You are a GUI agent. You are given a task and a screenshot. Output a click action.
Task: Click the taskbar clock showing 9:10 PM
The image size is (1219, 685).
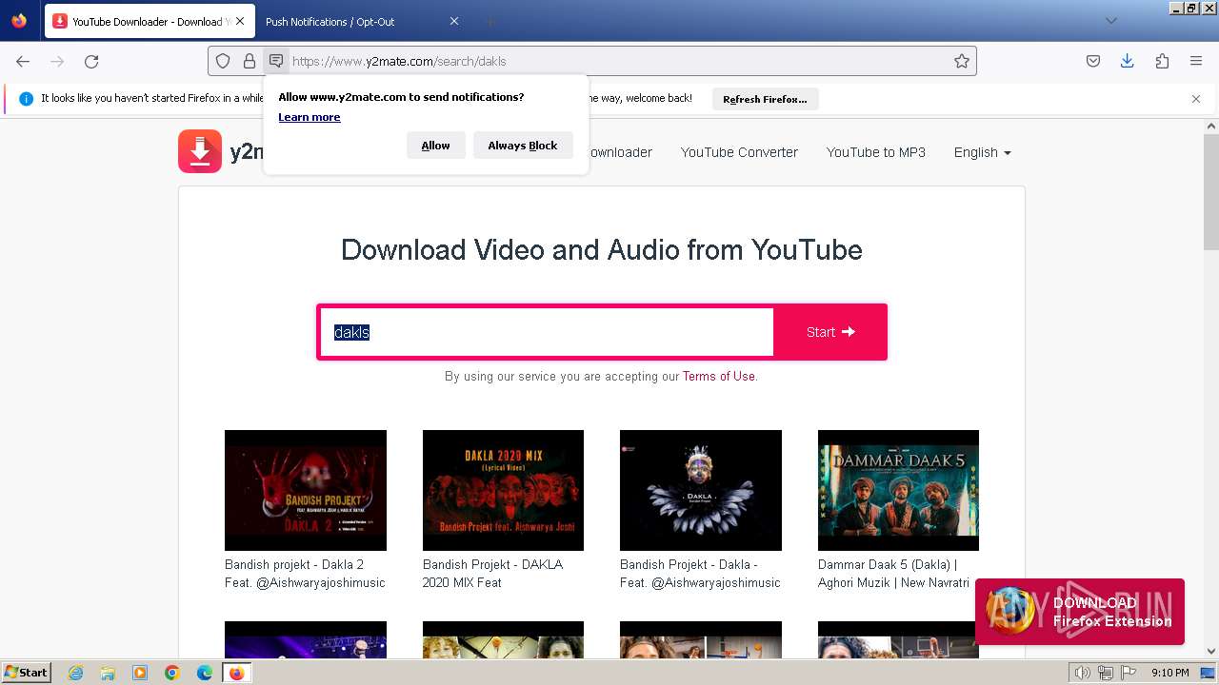click(x=1169, y=673)
